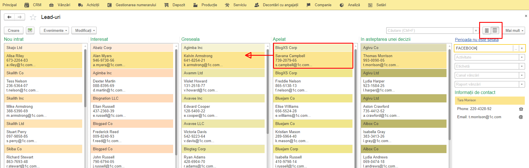Screen dimensions: 529x168
Task: Open the Vânzări menu
Action: pyautogui.click(x=60, y=5)
